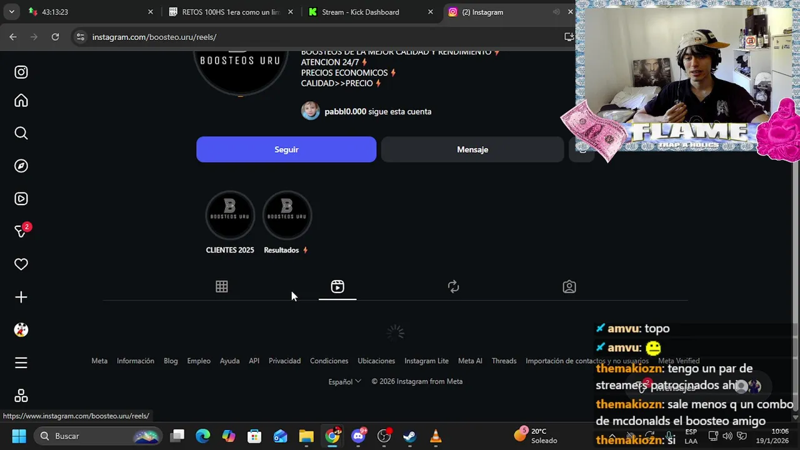Open the Condiciones footer link
The width and height of the screenshot is (800, 450).
pos(329,361)
